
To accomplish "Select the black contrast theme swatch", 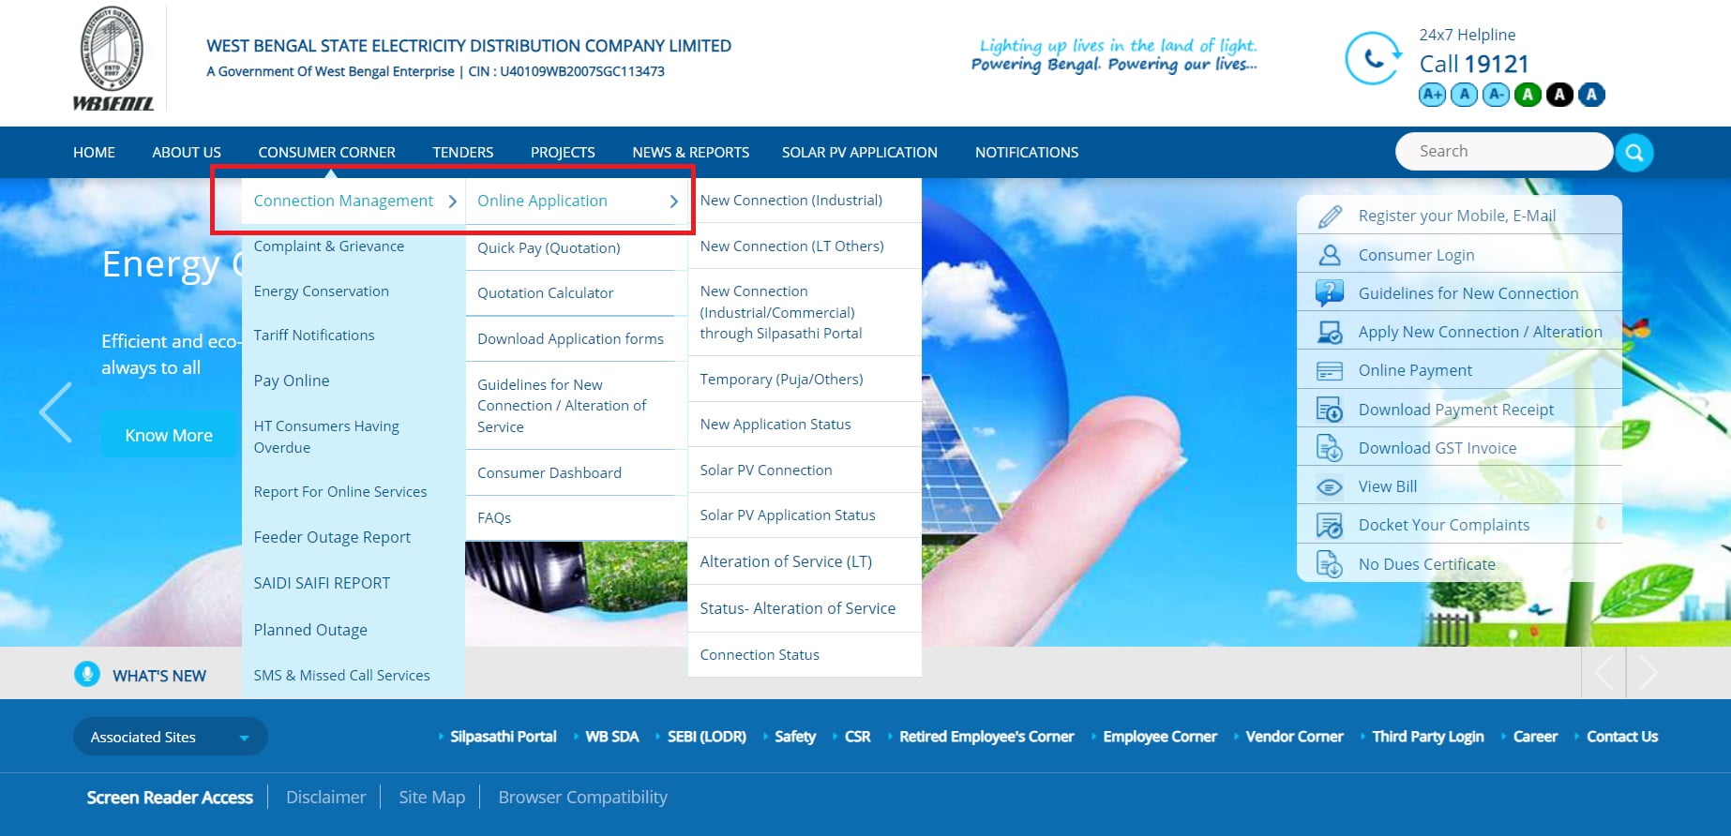I will 1559,95.
